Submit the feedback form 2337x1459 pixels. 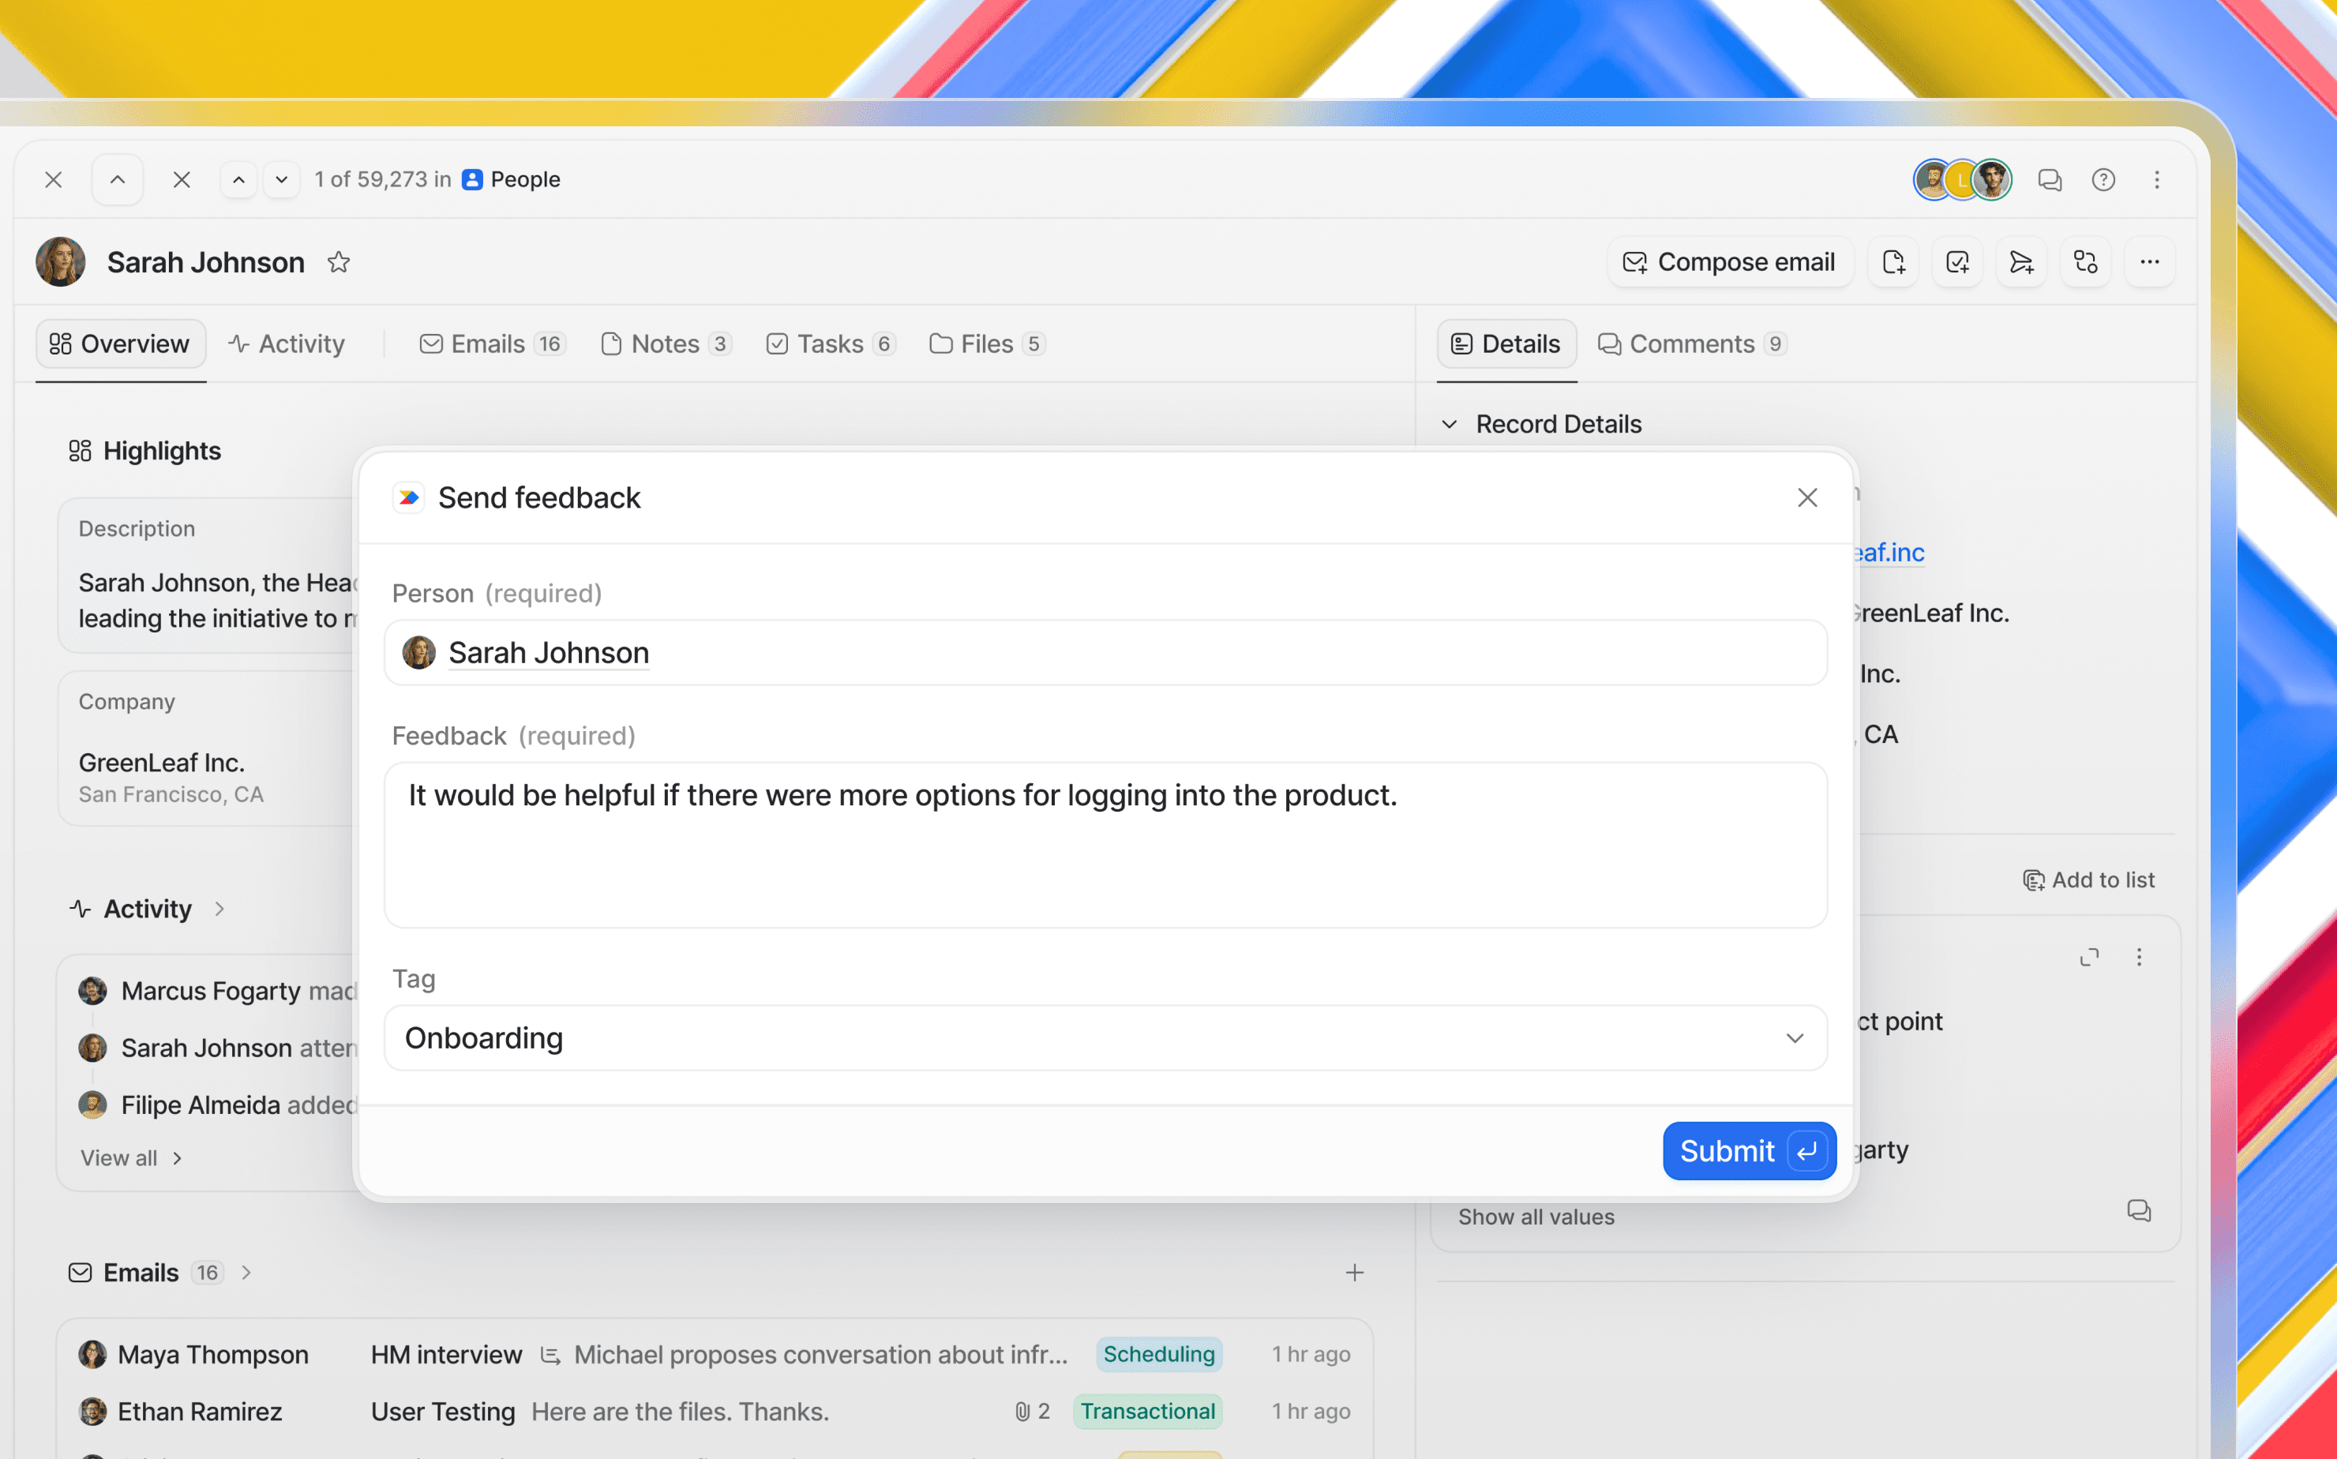click(x=1749, y=1151)
